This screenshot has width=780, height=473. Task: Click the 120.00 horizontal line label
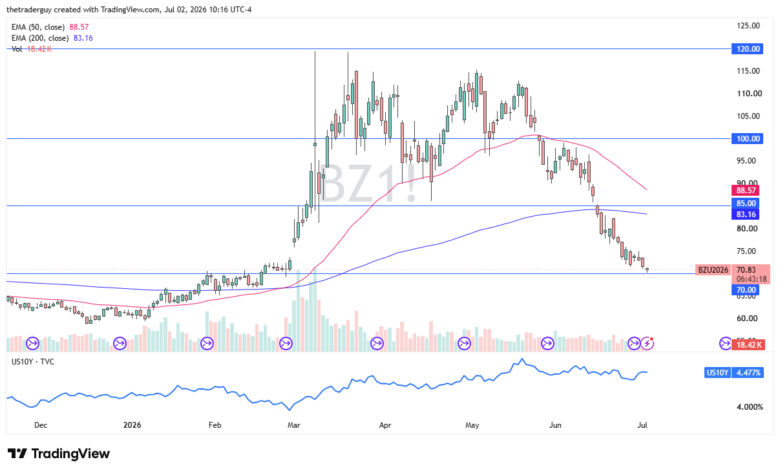(x=746, y=48)
